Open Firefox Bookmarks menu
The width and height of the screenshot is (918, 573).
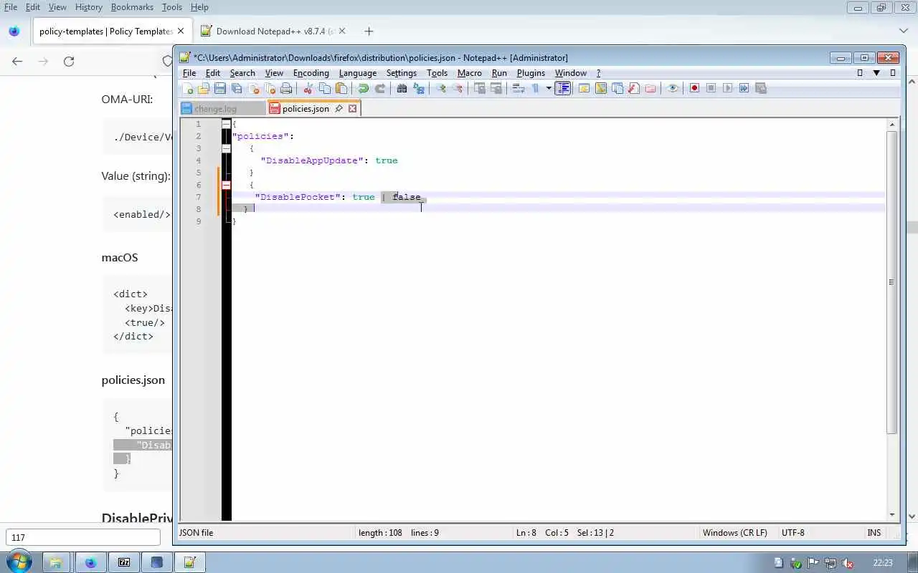(x=132, y=7)
